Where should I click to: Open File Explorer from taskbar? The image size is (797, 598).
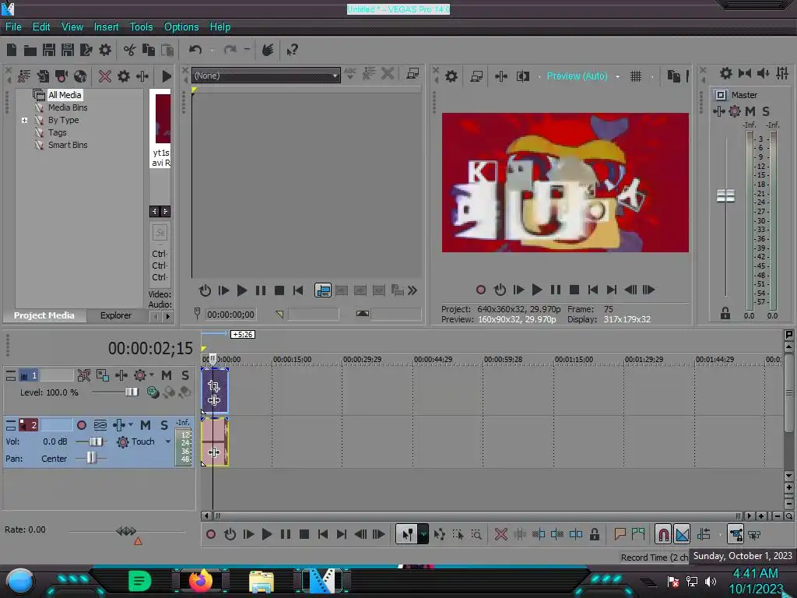point(262,582)
